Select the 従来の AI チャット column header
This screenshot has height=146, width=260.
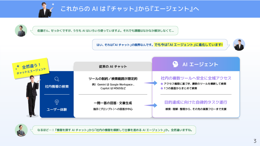point(113,67)
